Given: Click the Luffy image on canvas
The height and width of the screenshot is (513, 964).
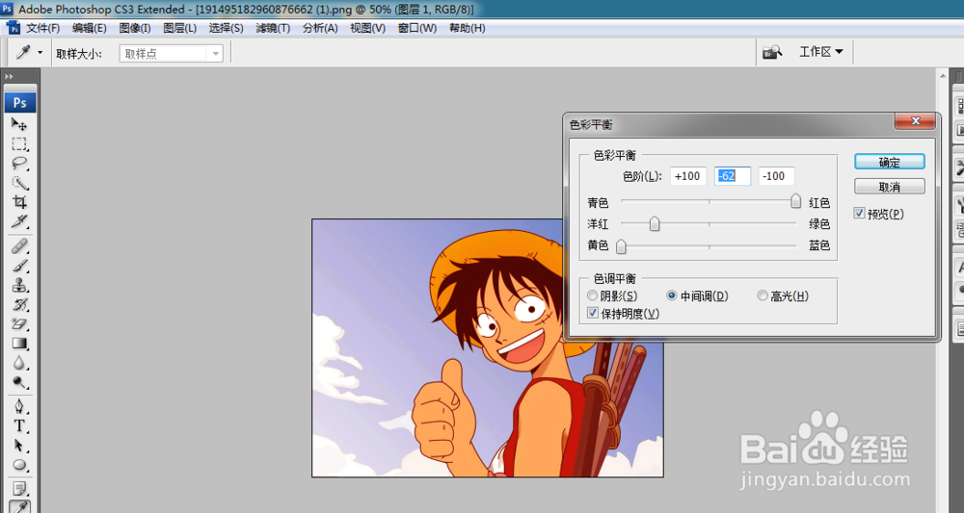Looking at the screenshot, I should coord(487,347).
